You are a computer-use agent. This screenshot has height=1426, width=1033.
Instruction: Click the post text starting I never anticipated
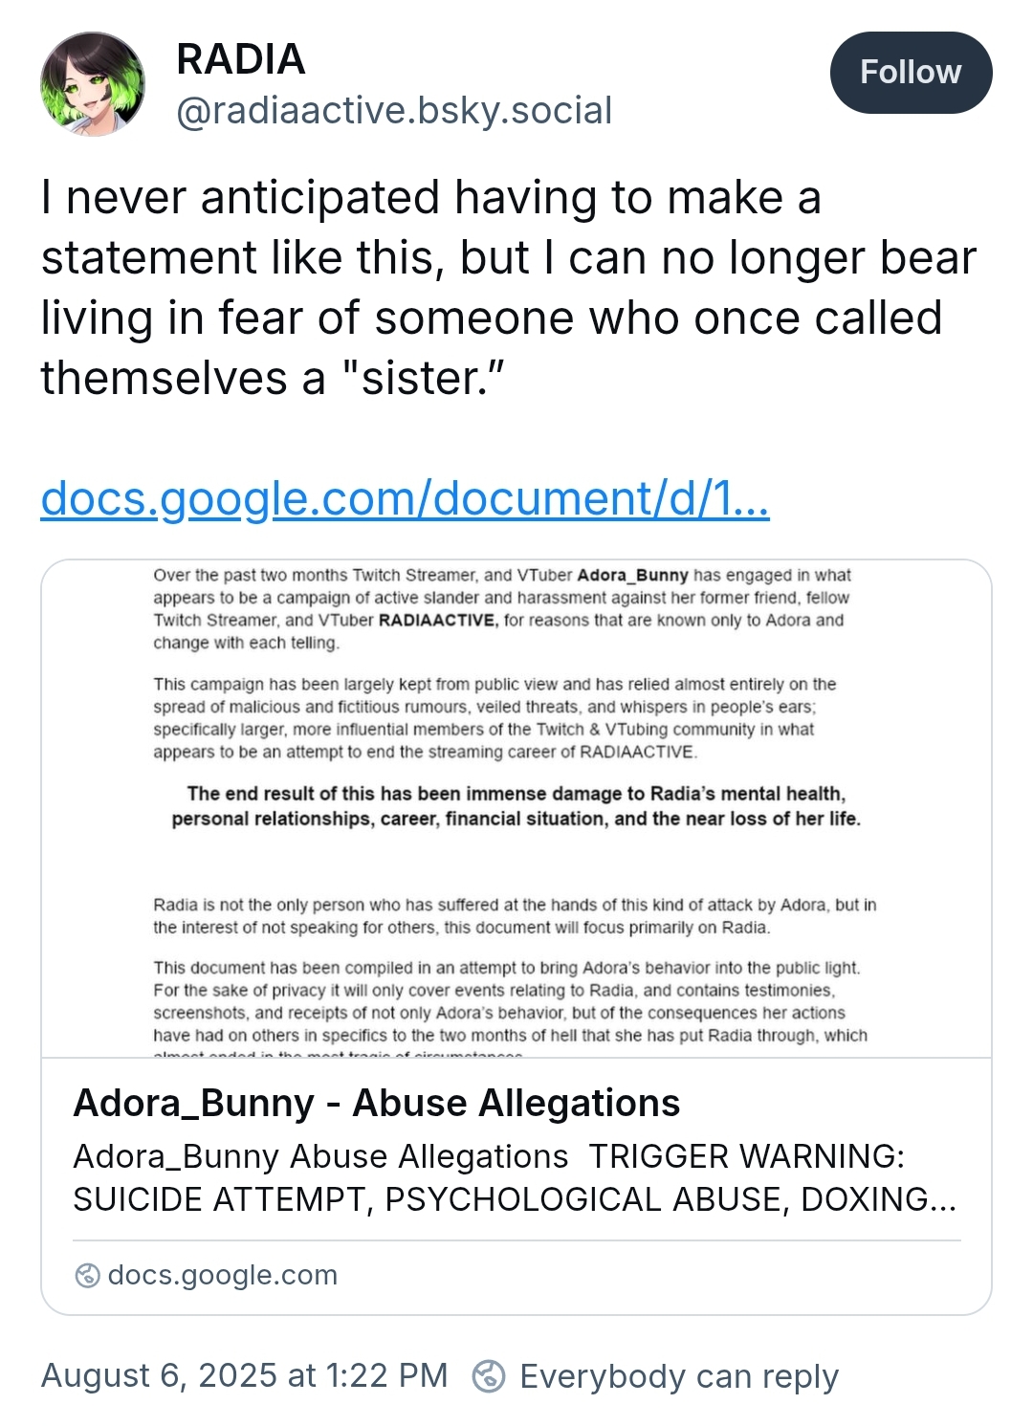pos(509,288)
